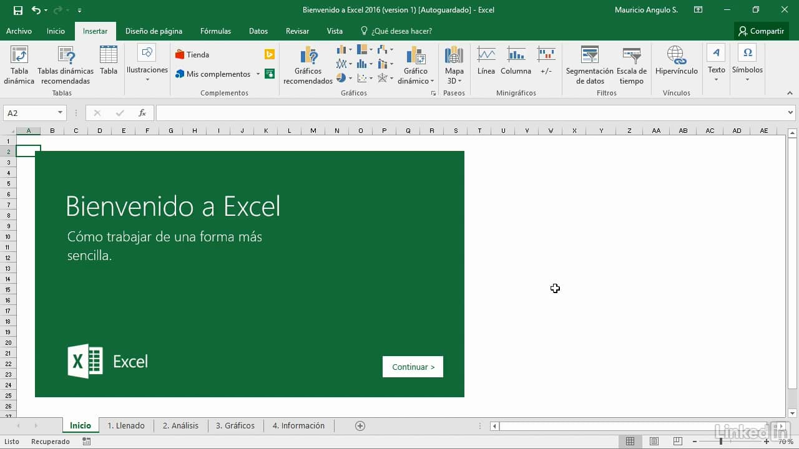Add an Escala de tiempo filter
This screenshot has height=449, width=799.
pyautogui.click(x=632, y=65)
